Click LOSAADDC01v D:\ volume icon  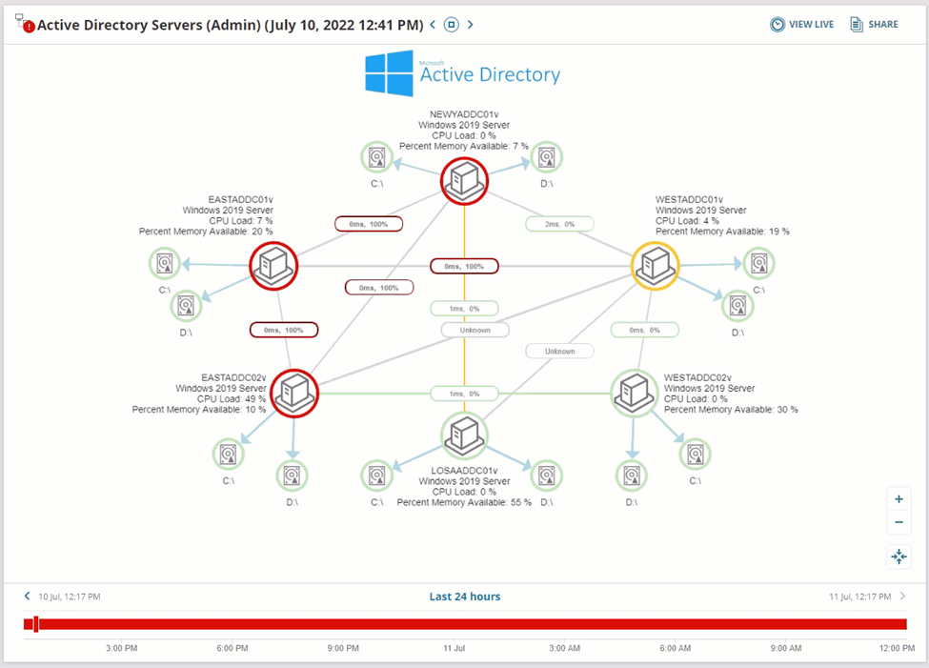(x=546, y=476)
